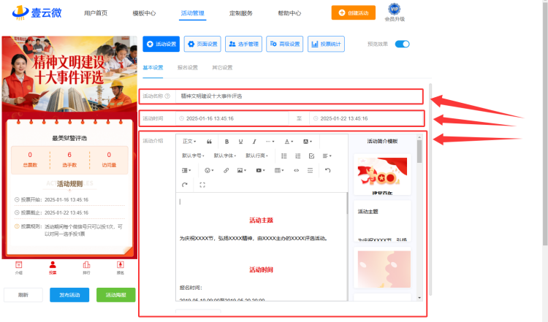Open 投票统计
The width and height of the screenshot is (548, 322).
326,44
